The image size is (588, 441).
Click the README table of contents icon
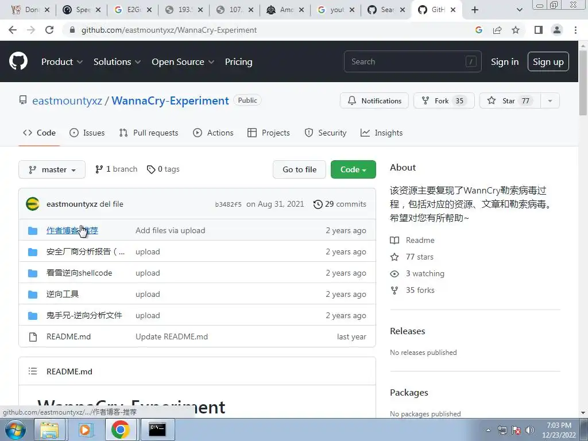pos(33,372)
